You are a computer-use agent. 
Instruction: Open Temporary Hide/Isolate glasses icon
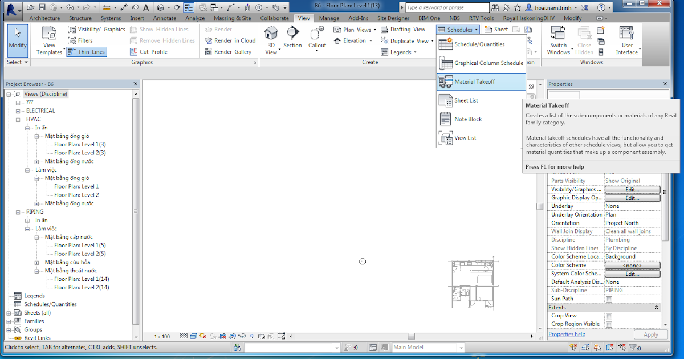point(242,336)
